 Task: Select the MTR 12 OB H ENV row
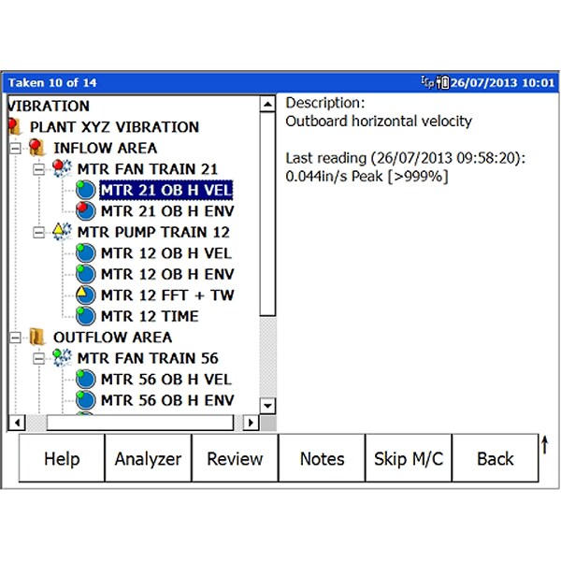[x=167, y=274]
